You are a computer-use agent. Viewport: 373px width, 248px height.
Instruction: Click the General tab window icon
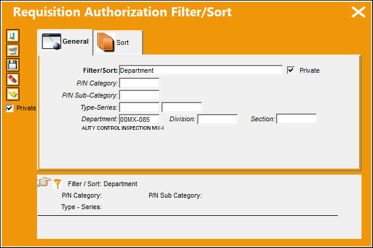[52, 41]
